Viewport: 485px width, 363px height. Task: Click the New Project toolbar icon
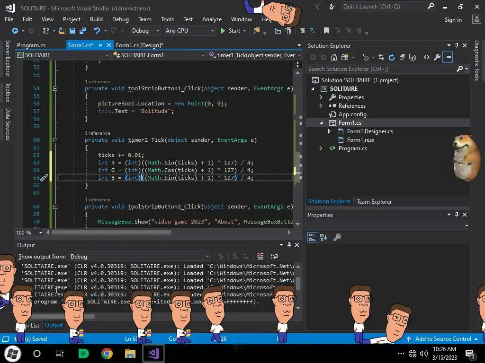(x=46, y=31)
